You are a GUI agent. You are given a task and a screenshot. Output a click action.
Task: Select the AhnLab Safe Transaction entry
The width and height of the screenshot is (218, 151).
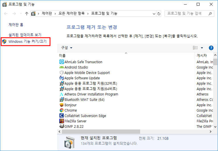click(83, 62)
